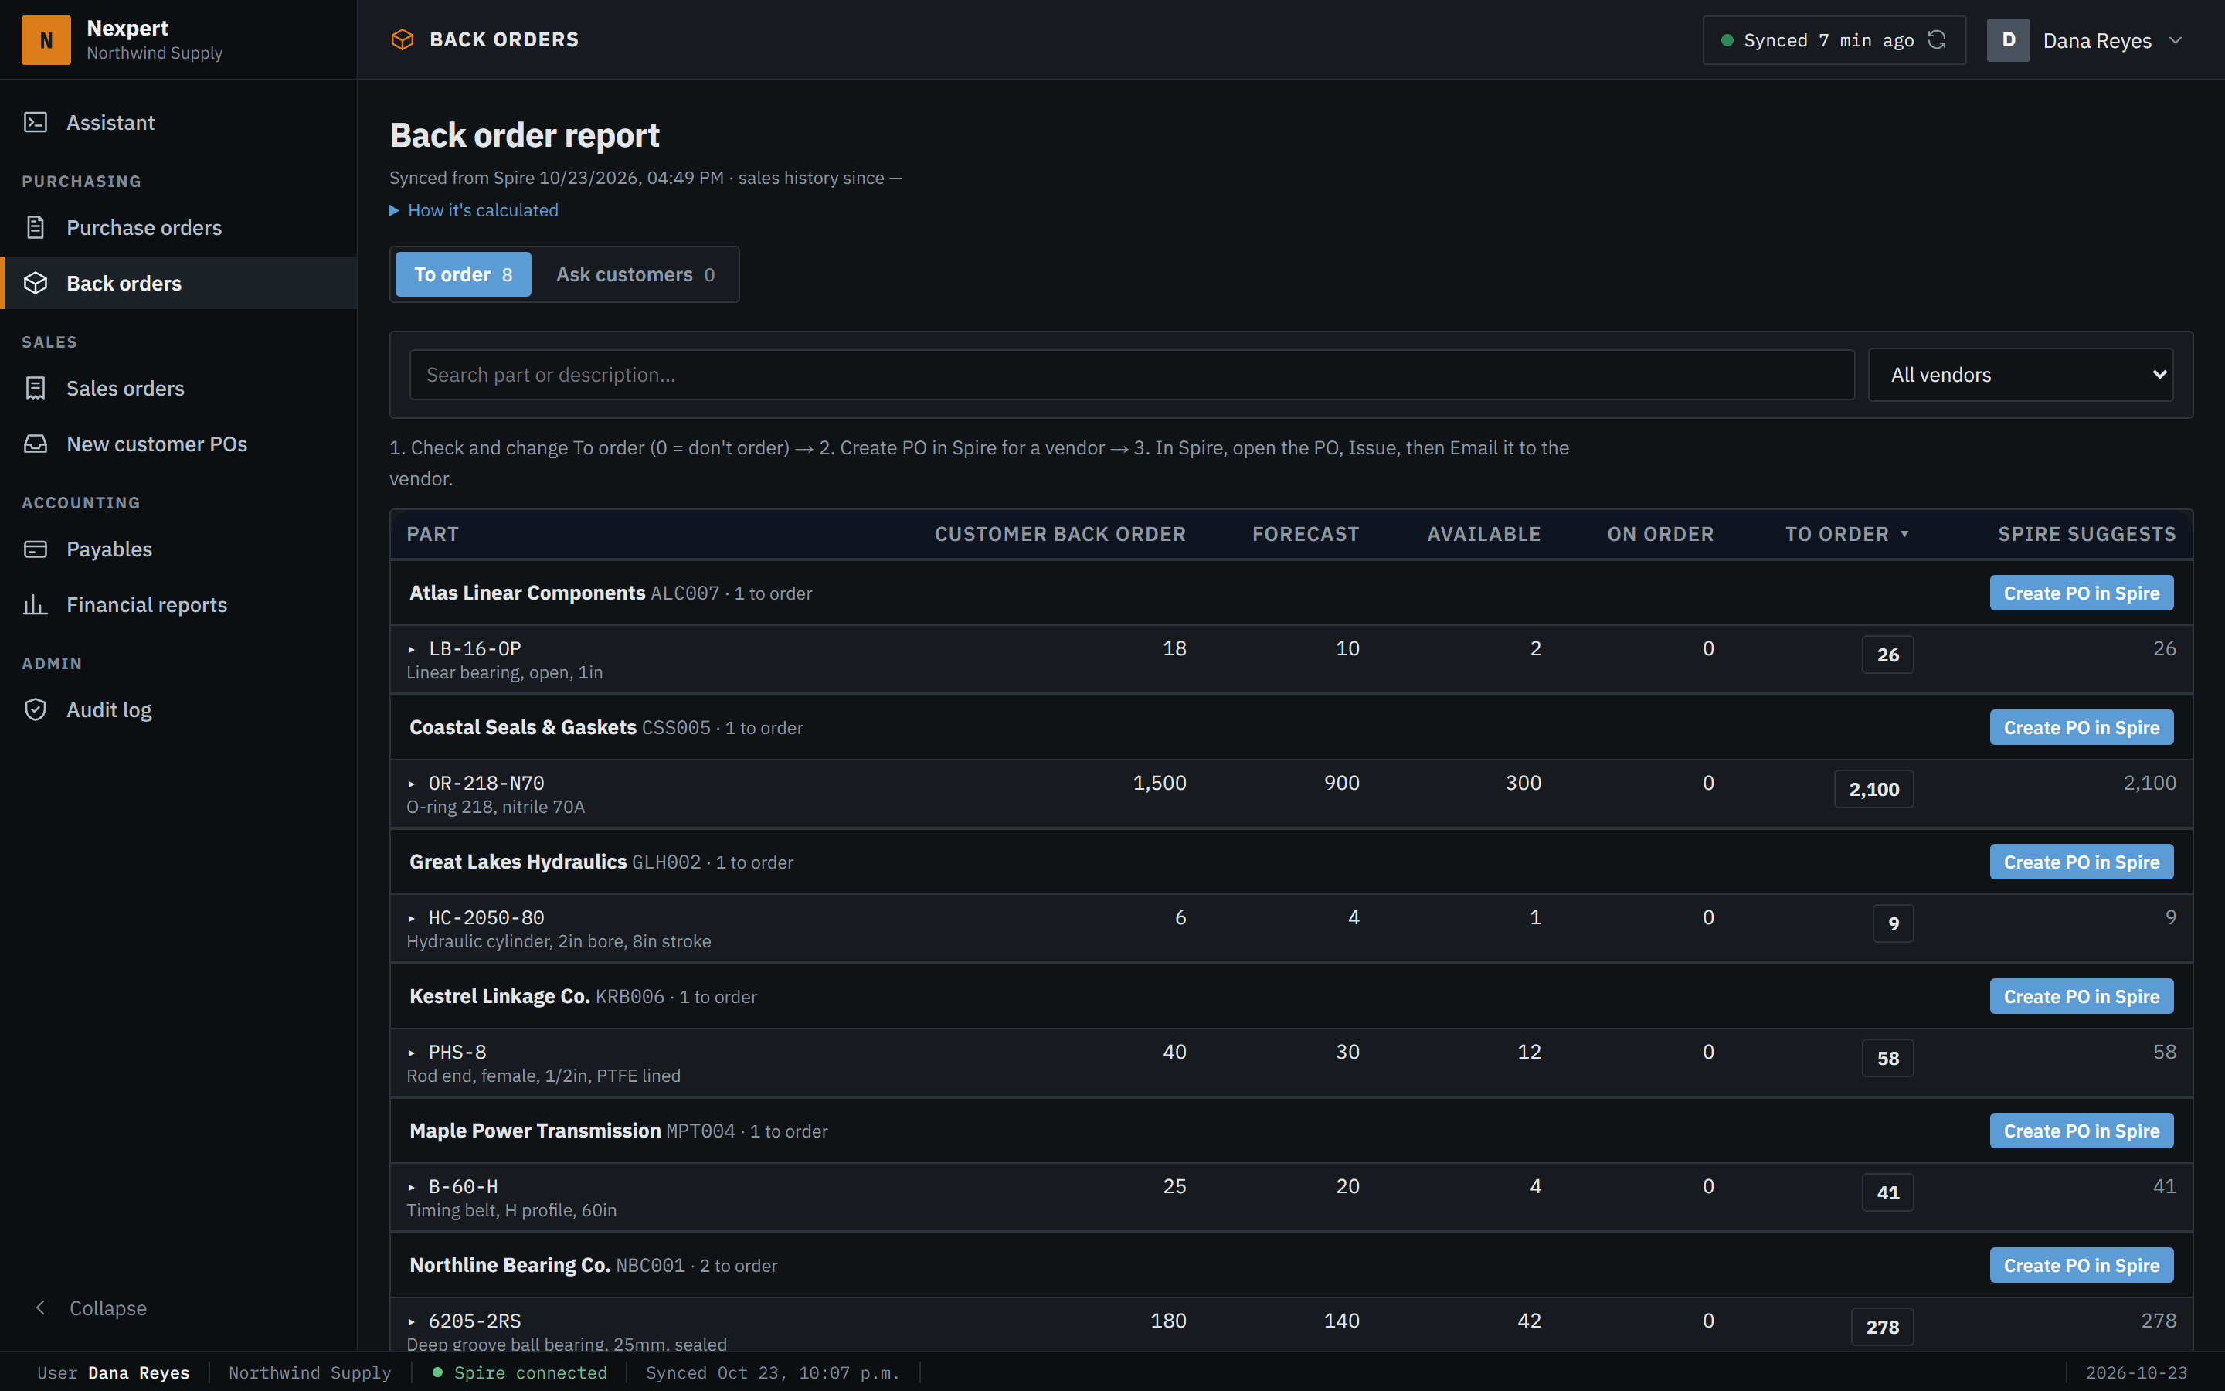Focus the Search part or description field
This screenshot has width=2225, height=1391.
click(x=1132, y=375)
